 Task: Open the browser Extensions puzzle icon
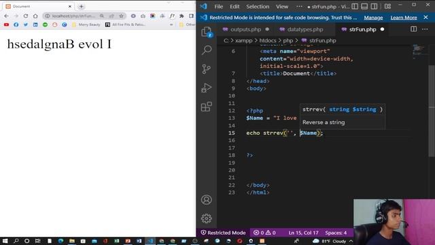tap(181, 16)
